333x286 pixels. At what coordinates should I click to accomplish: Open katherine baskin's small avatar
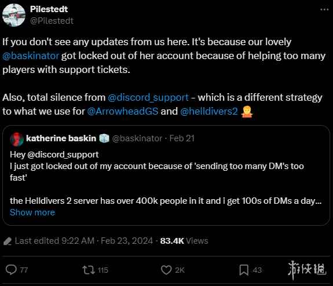[x=17, y=140]
